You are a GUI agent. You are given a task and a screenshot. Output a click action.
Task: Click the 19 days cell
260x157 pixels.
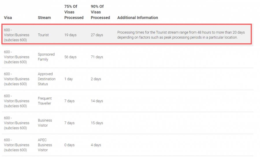(x=70, y=35)
